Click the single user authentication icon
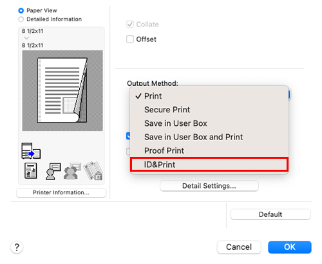This screenshot has height=264, width=322. click(x=53, y=171)
